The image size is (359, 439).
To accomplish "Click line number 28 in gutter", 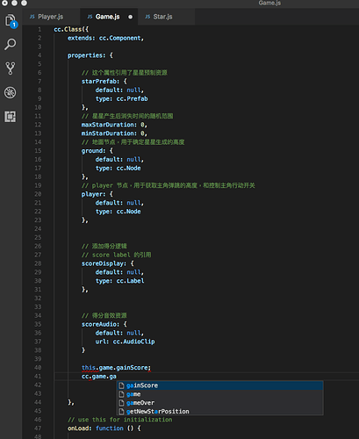I will [x=38, y=263].
